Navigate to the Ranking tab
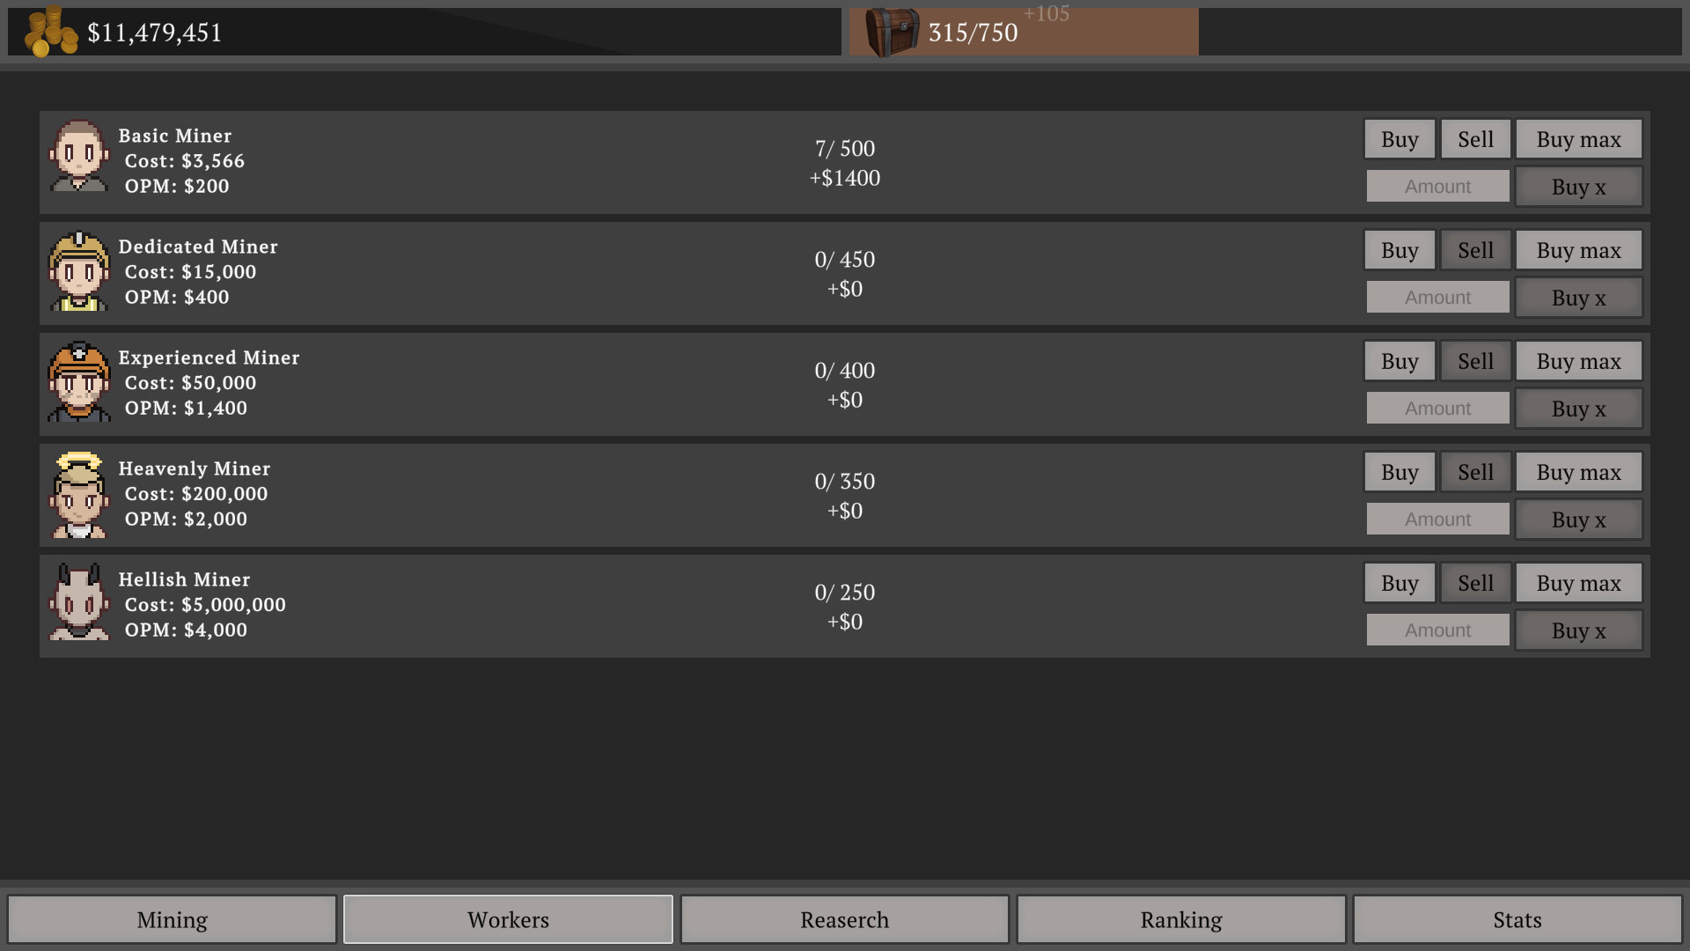This screenshot has width=1690, height=951. 1181,918
